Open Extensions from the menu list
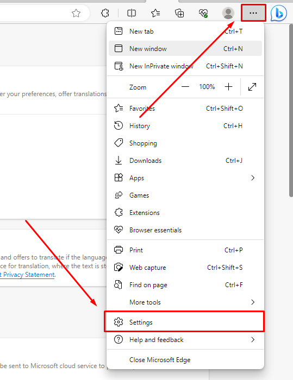Viewport: 293px width, 380px height. click(185, 213)
